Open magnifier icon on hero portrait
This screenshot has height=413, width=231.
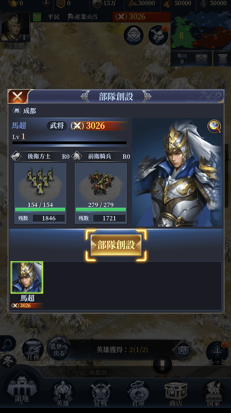click(214, 126)
